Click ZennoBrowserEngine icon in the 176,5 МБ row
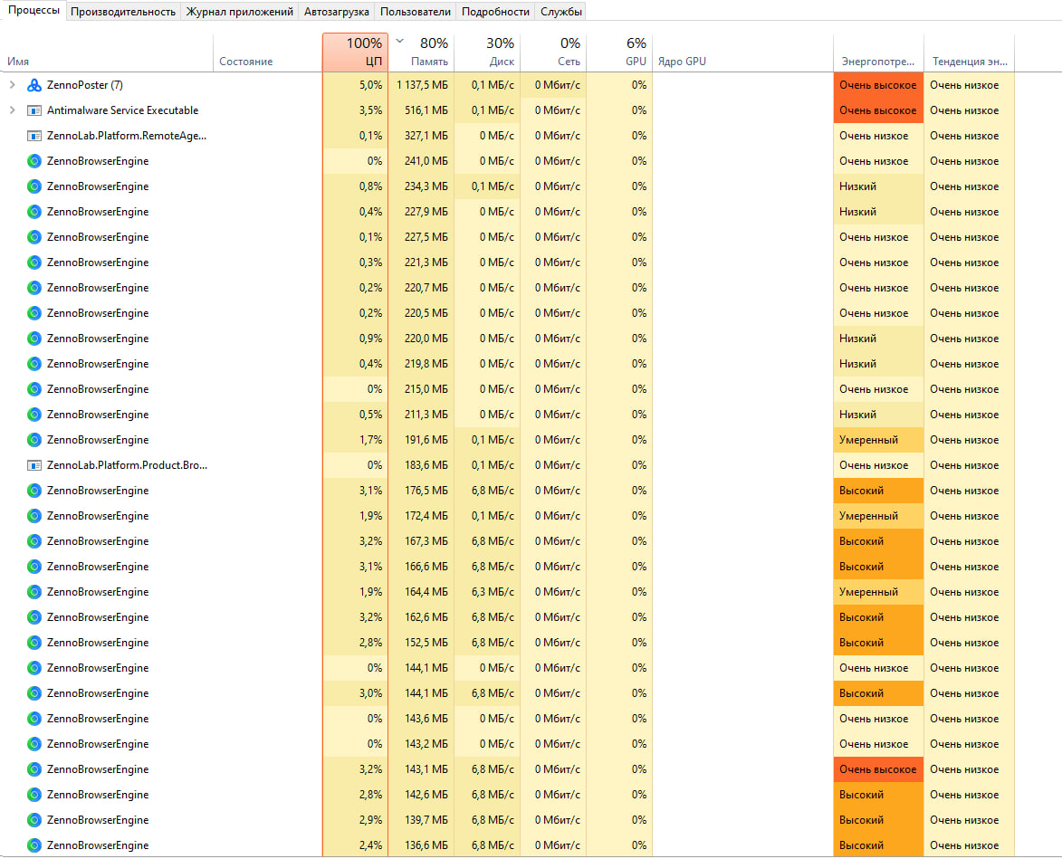This screenshot has width=1062, height=859. tap(34, 491)
